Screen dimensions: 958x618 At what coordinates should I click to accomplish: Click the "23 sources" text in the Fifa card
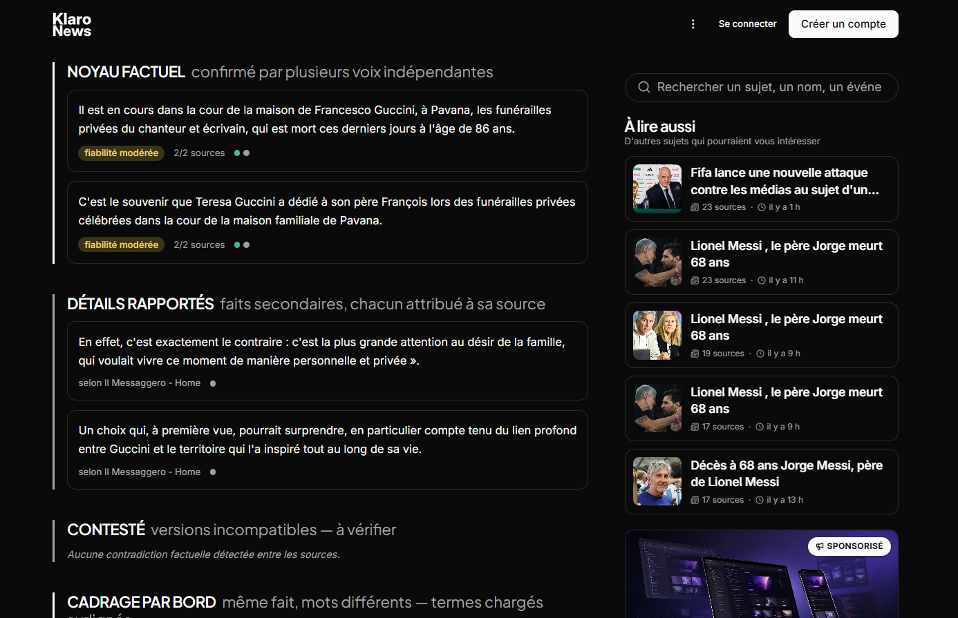coord(724,207)
